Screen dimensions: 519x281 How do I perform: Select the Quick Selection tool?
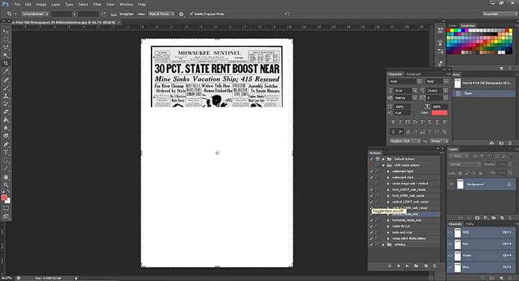(6, 55)
